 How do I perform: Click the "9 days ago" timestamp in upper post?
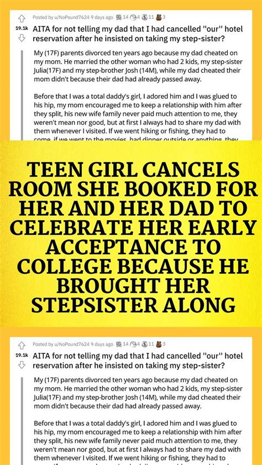pos(102,18)
